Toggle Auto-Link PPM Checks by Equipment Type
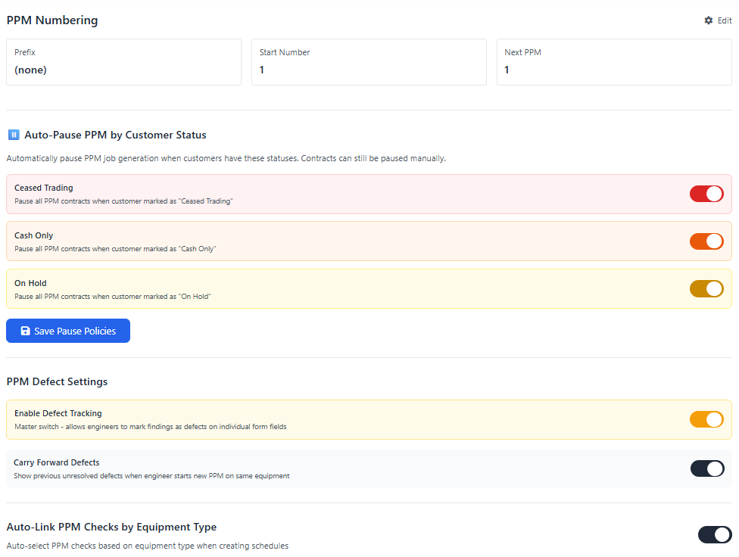This screenshot has width=739, height=557. click(715, 534)
